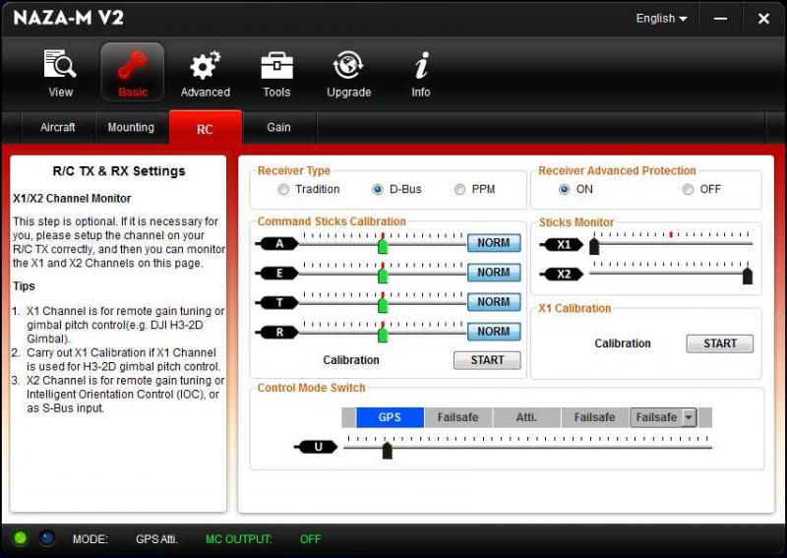Click the U control mode slider handle
Screen dimensions: 787x558
pos(387,451)
